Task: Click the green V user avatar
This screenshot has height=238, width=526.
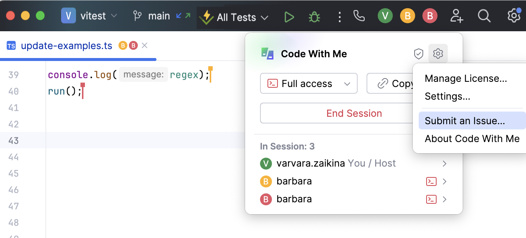Action: [x=385, y=16]
